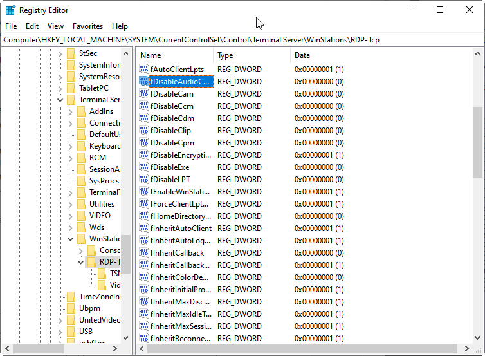Click the fDisableCam DWORD value icon
The image size is (485, 356).
[144, 93]
